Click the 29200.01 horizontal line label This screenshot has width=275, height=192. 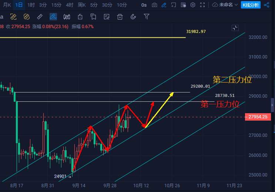[200, 86]
